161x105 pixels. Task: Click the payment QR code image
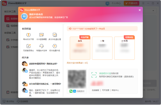77,79
